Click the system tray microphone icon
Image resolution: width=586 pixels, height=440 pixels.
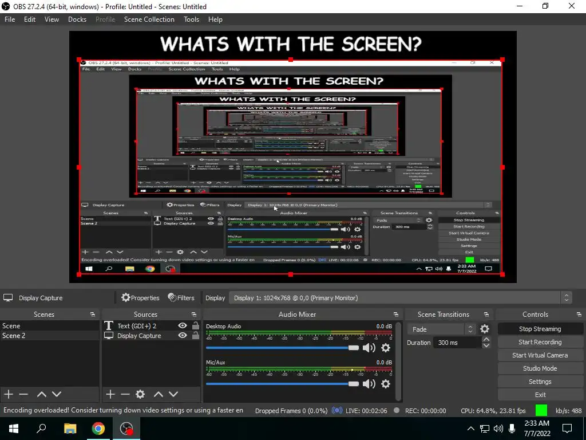pyautogui.click(x=512, y=429)
